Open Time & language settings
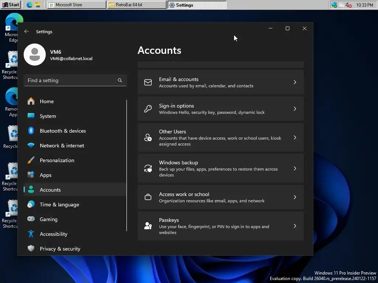Screen dimensions: 378x283 (75, 205)
